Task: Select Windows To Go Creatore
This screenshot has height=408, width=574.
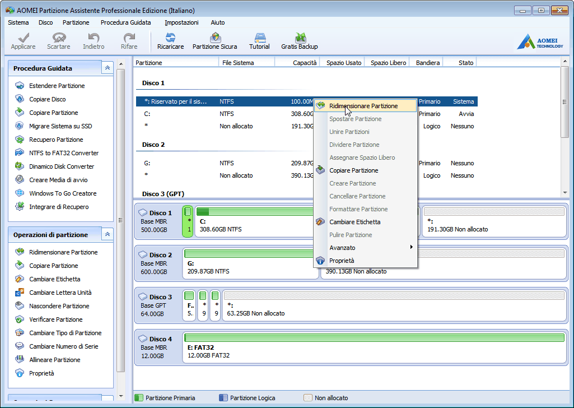Action: (x=63, y=193)
